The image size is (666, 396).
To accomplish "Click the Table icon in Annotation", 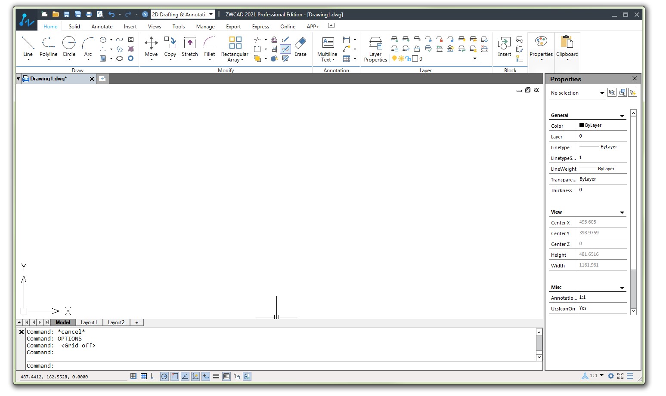I will point(347,58).
